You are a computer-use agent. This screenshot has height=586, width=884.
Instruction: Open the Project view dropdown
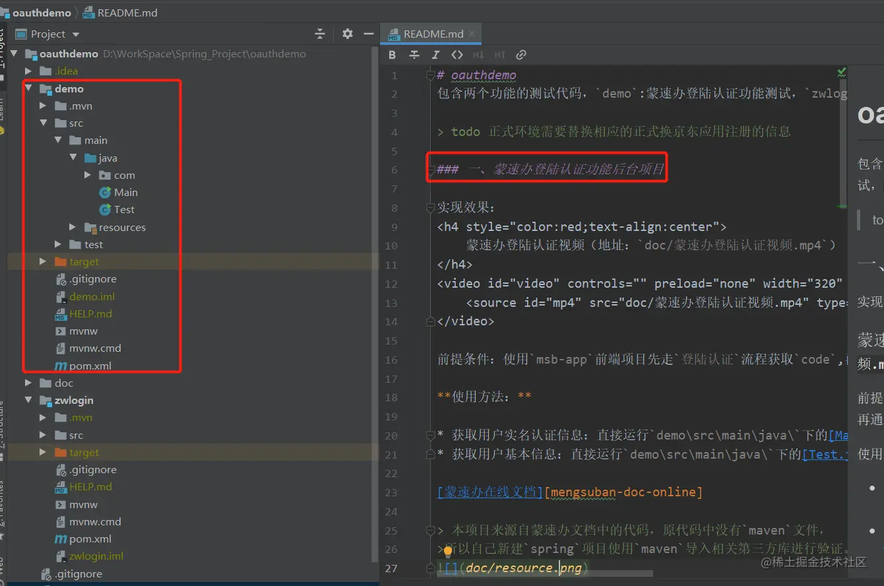pyautogui.click(x=76, y=34)
